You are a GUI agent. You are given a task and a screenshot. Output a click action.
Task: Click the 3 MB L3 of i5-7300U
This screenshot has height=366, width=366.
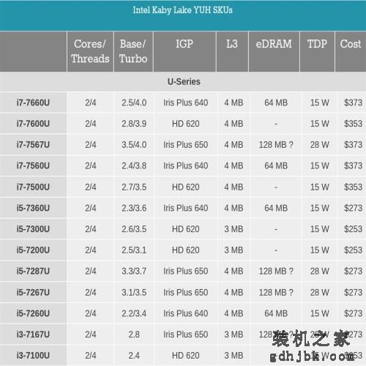pyautogui.click(x=234, y=229)
